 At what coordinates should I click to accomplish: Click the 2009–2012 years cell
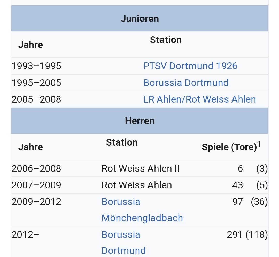point(36,202)
